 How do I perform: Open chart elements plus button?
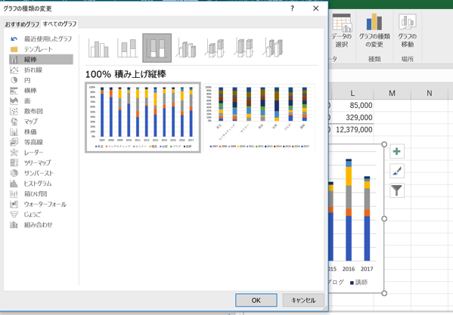coord(397,151)
